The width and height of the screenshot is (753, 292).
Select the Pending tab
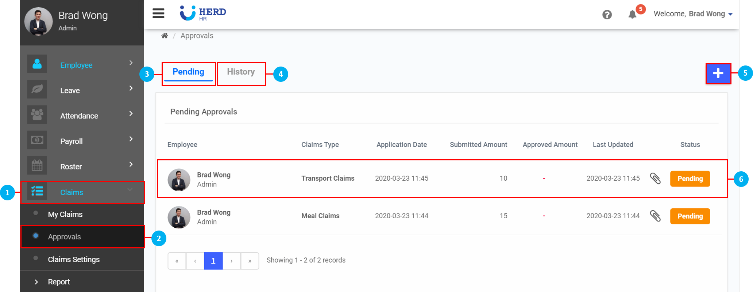coord(188,72)
